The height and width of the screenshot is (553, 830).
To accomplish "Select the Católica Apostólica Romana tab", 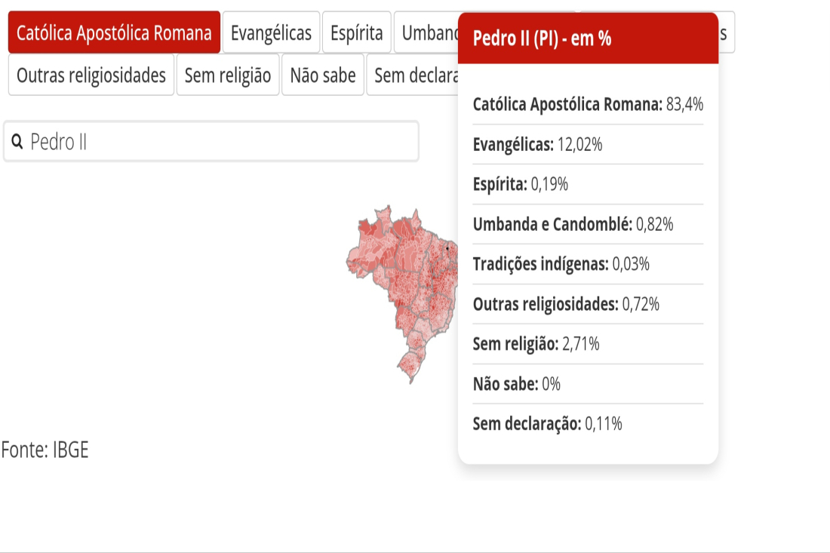I will [x=114, y=32].
